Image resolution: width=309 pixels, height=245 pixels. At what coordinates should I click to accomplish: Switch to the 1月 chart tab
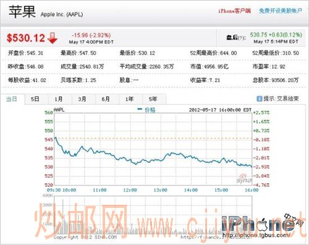[x=59, y=99]
